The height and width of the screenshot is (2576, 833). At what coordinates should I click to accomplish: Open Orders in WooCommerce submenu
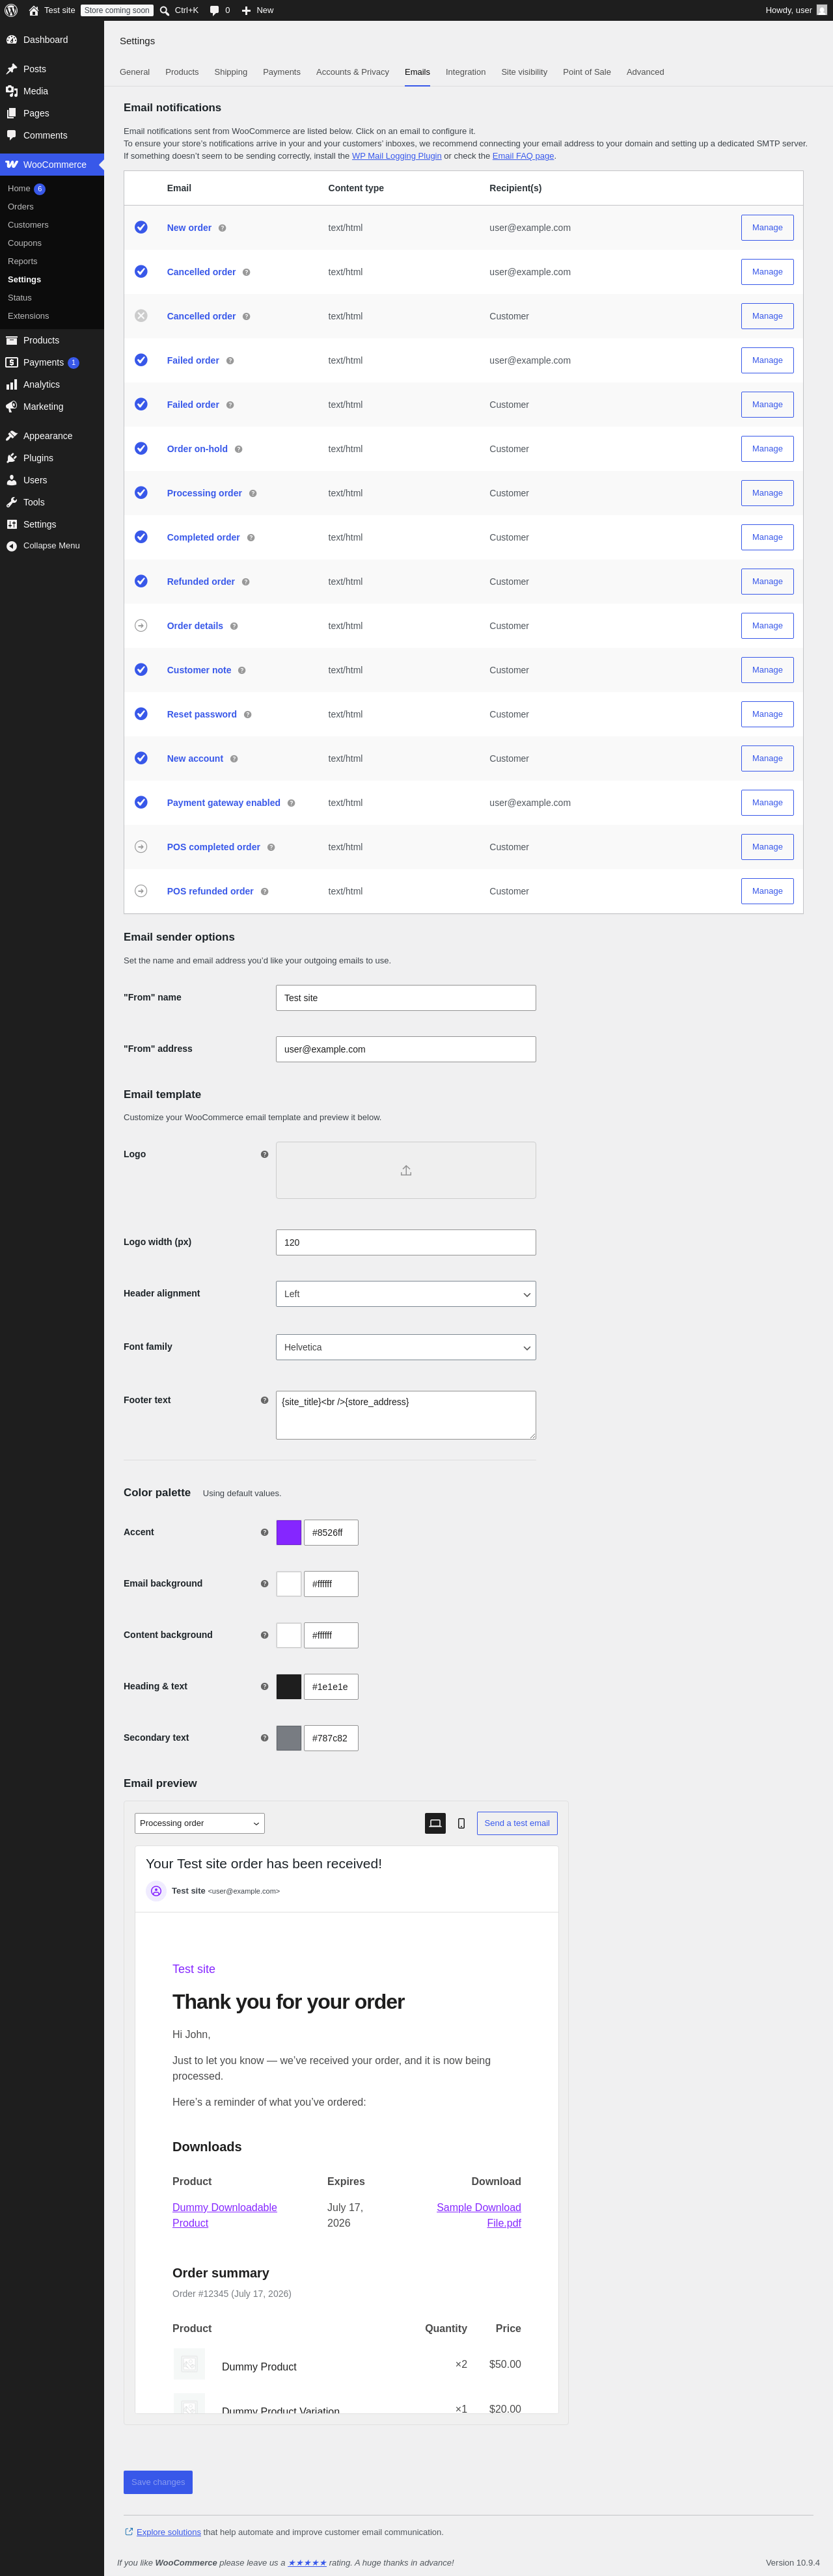click(21, 207)
